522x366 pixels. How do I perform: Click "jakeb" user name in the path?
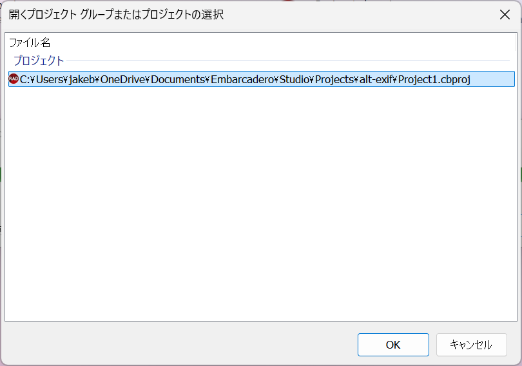(82, 79)
